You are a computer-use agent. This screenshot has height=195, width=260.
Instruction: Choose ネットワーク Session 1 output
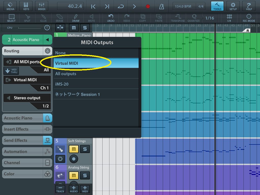click(96, 94)
